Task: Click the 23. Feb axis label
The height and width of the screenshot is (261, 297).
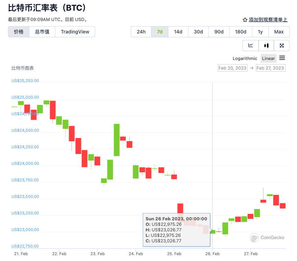Action: 98,254
